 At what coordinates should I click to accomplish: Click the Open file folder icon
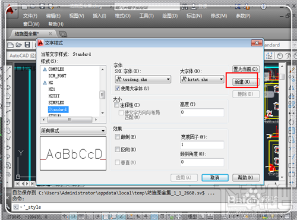(x=19, y=45)
